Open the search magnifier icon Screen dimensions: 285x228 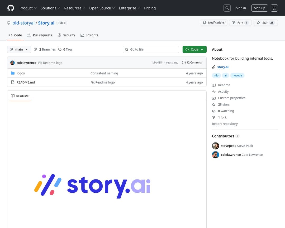227,8
